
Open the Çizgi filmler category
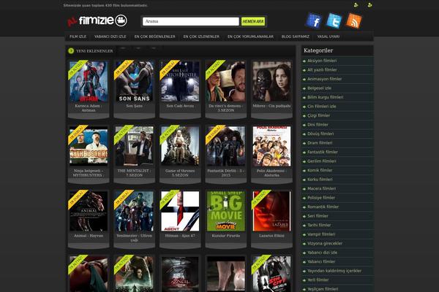pos(318,115)
